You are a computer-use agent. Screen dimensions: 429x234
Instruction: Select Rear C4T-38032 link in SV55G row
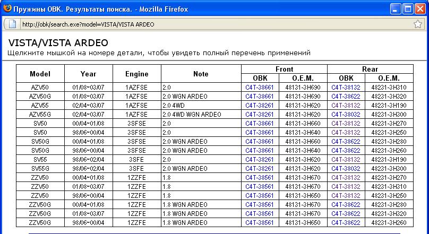coord(346,169)
